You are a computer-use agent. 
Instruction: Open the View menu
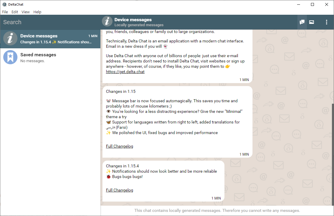coord(25,12)
